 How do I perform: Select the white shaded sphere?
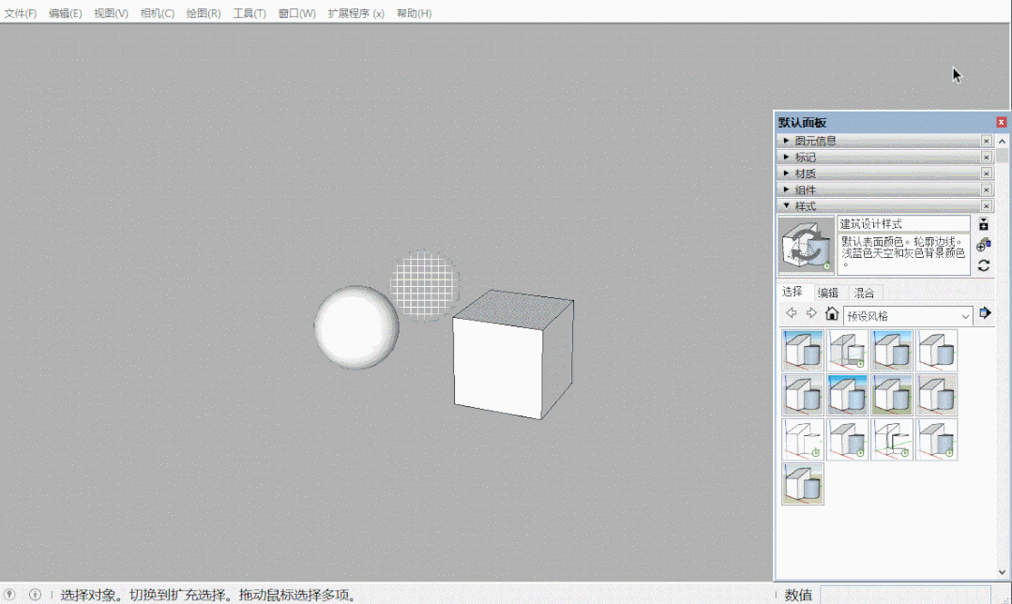[356, 327]
